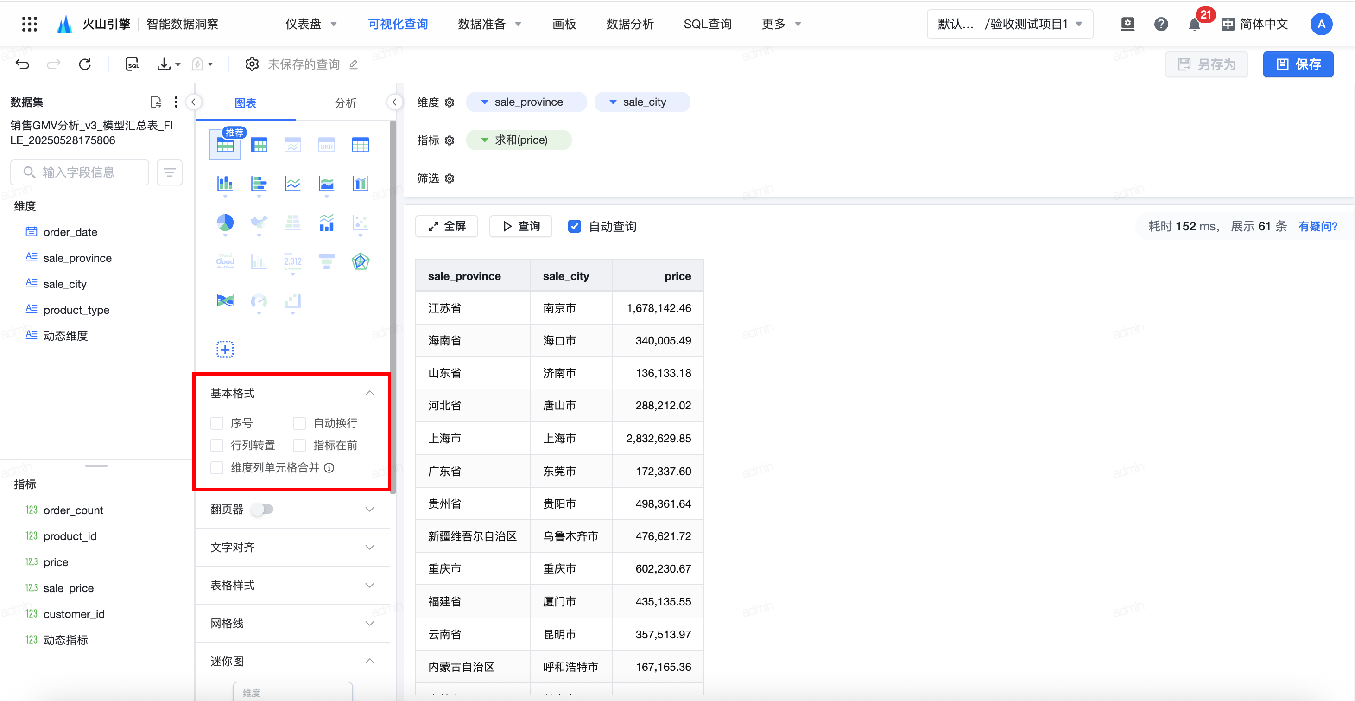The height and width of the screenshot is (701, 1355).
Task: Collapse the 迷你图 section
Action: (x=370, y=661)
